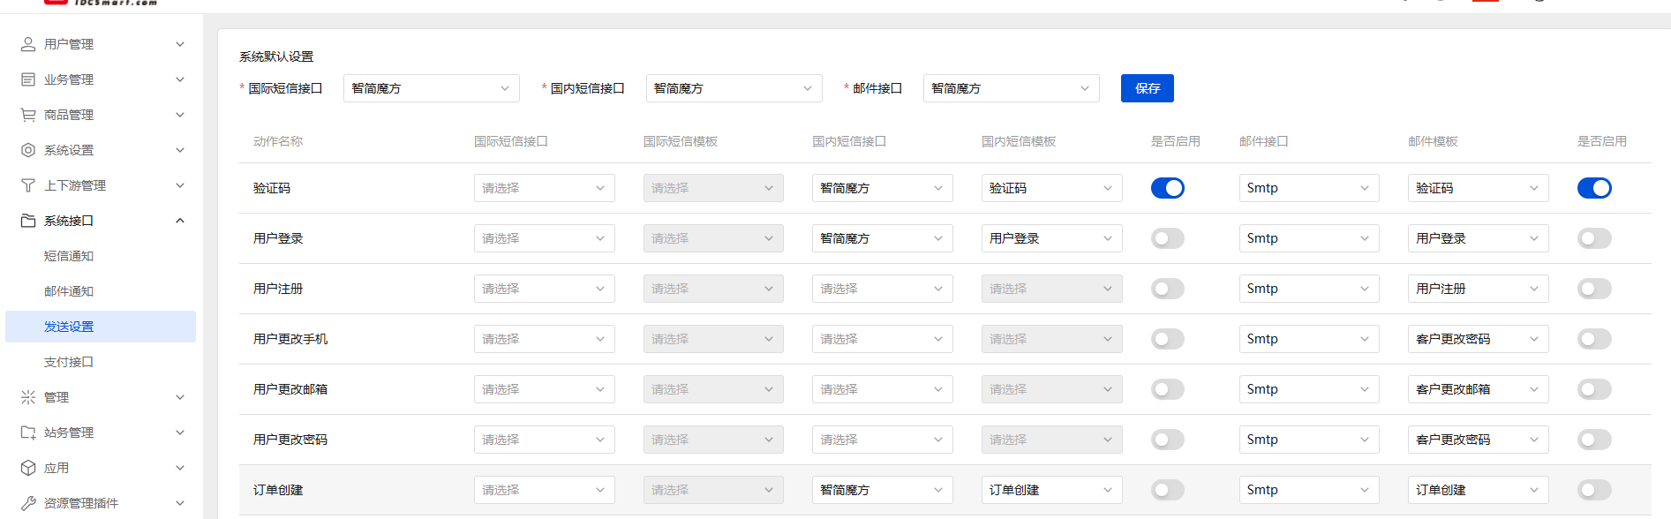This screenshot has width=1671, height=519.
Task: Click the 保存 save button
Action: click(x=1148, y=88)
